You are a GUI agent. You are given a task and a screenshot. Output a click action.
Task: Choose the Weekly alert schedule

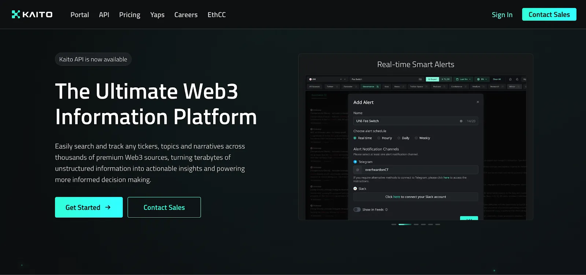point(422,138)
